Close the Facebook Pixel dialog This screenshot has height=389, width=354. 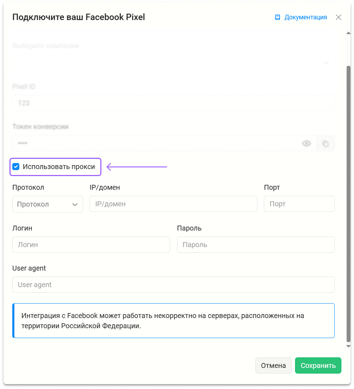(x=339, y=17)
